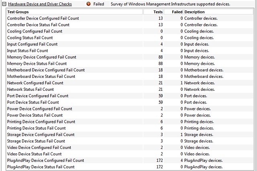
Task: Select Printing Device Status Fail Count row
Action: (x=130, y=128)
